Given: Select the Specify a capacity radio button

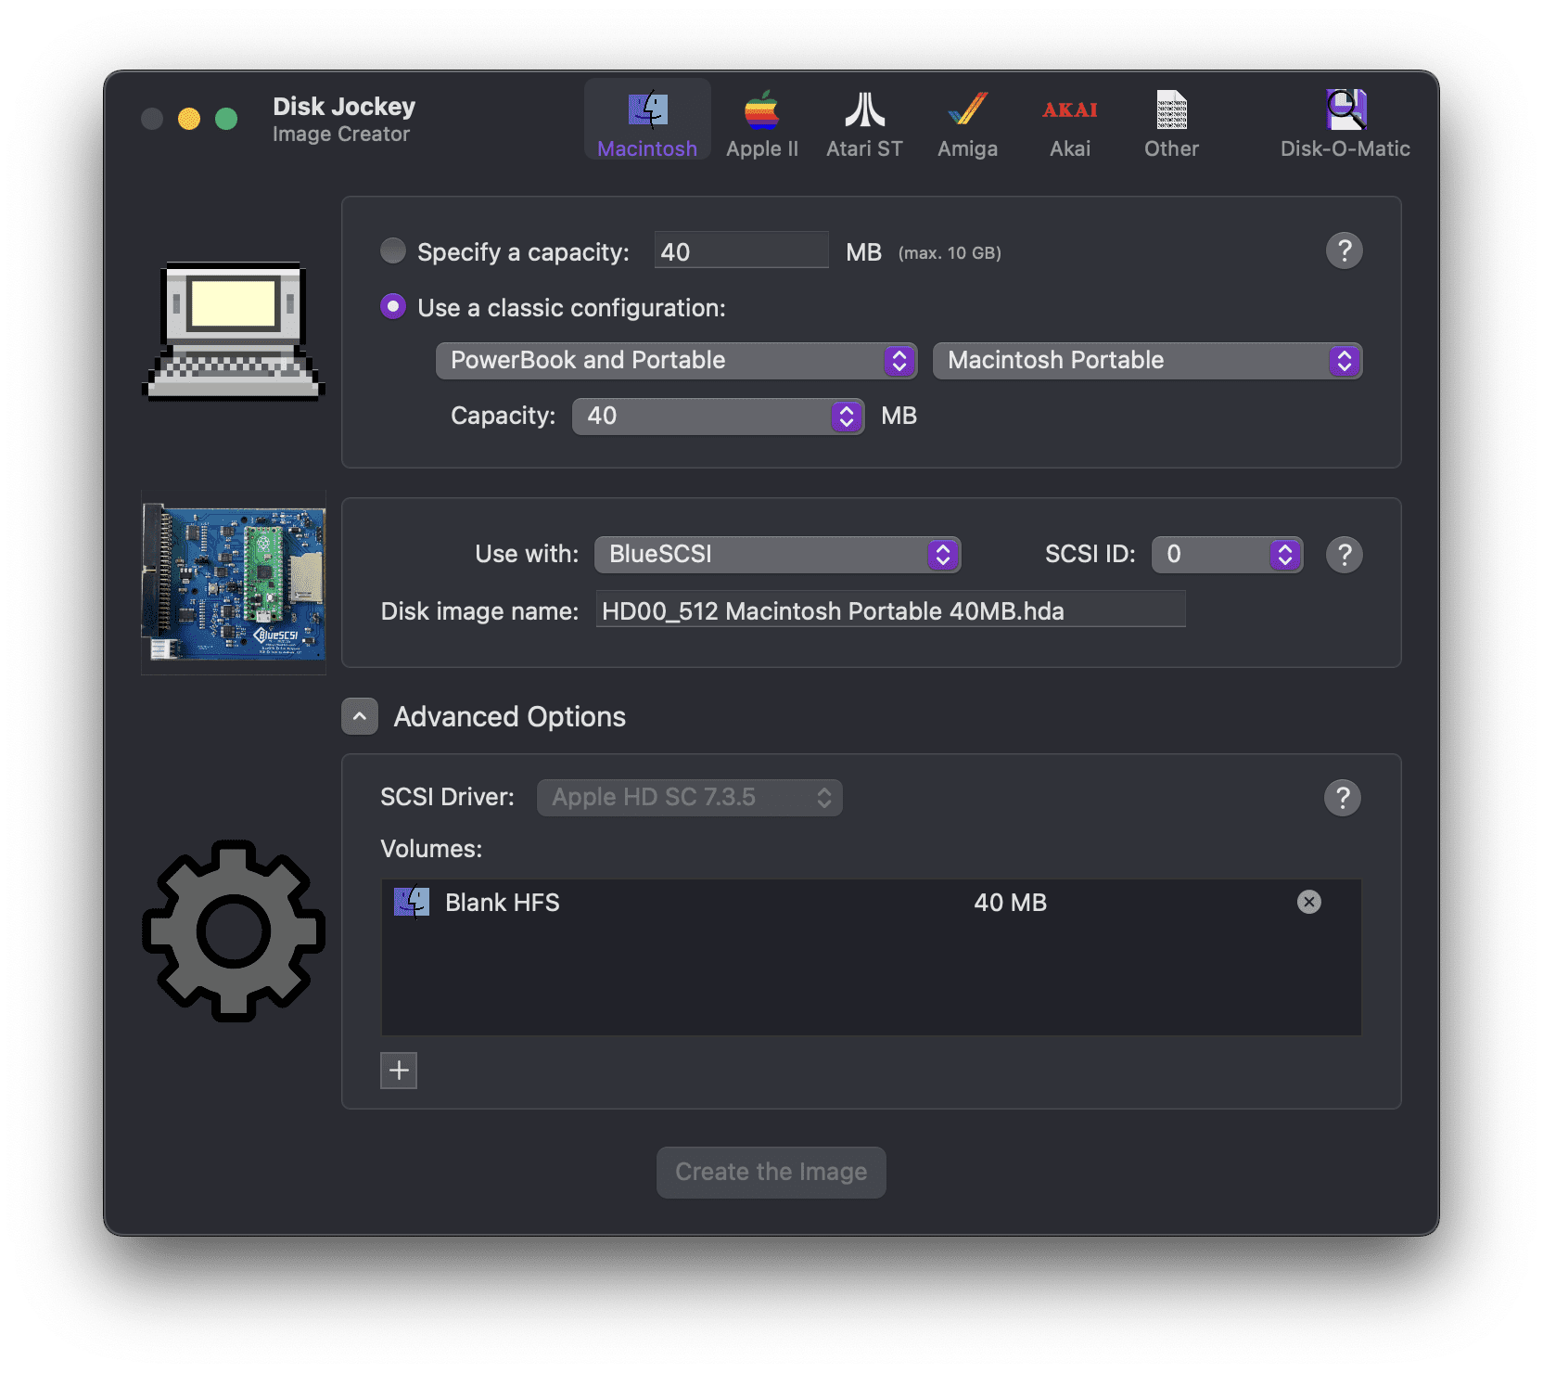Looking at the screenshot, I should (393, 251).
